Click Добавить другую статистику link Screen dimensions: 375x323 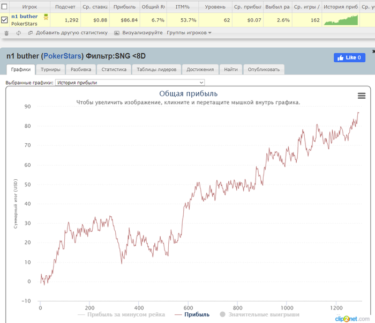72,33
